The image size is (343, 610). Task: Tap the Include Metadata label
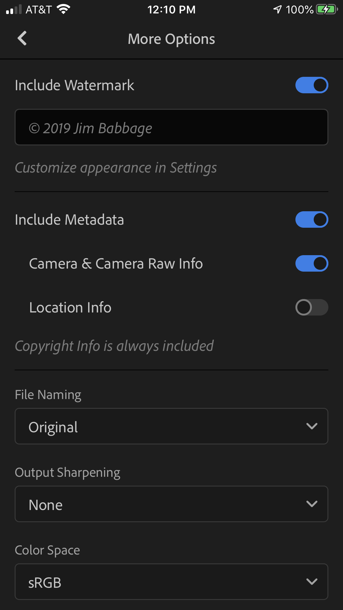70,219
